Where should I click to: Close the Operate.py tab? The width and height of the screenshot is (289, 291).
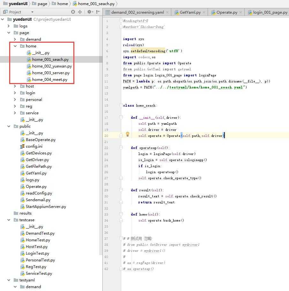[x=241, y=12]
